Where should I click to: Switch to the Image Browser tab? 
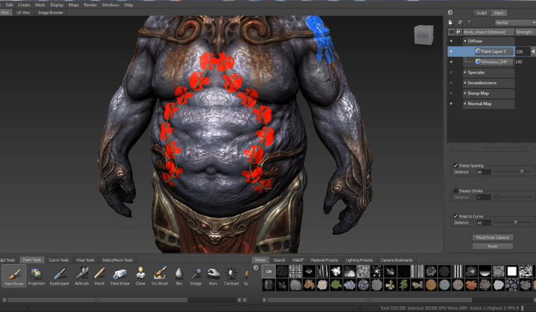point(51,12)
